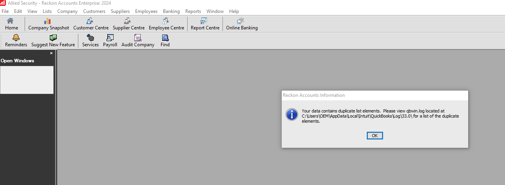Launch Online Banking from toolbar
Image resolution: width=505 pixels, height=185 pixels.
coord(242,24)
